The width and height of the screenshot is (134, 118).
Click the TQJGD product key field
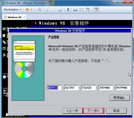[x=89, y=88]
